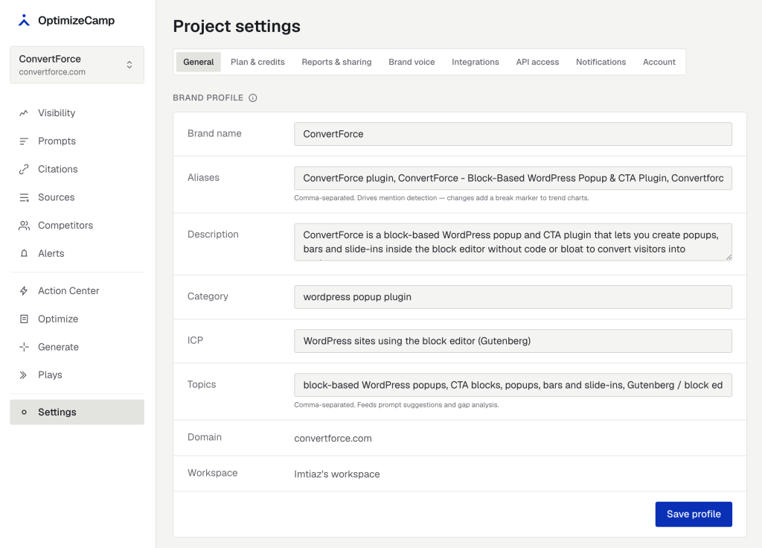
Task: Open the Plan & credits tab
Action: 257,62
